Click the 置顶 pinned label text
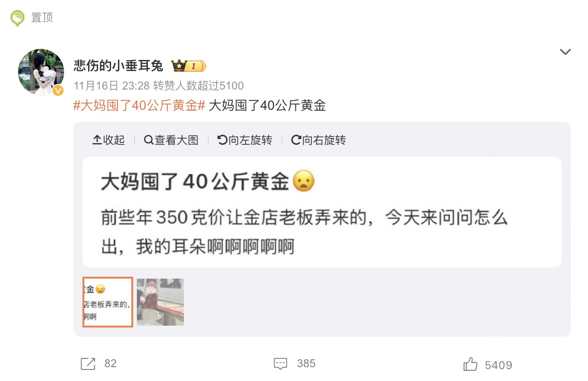Screen dimensions: 588x381 coord(42,18)
